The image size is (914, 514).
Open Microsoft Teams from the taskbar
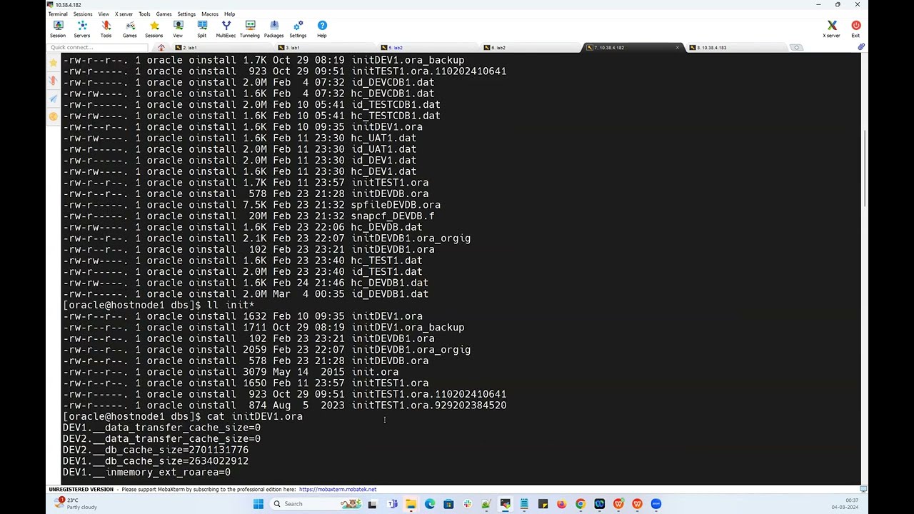click(392, 504)
